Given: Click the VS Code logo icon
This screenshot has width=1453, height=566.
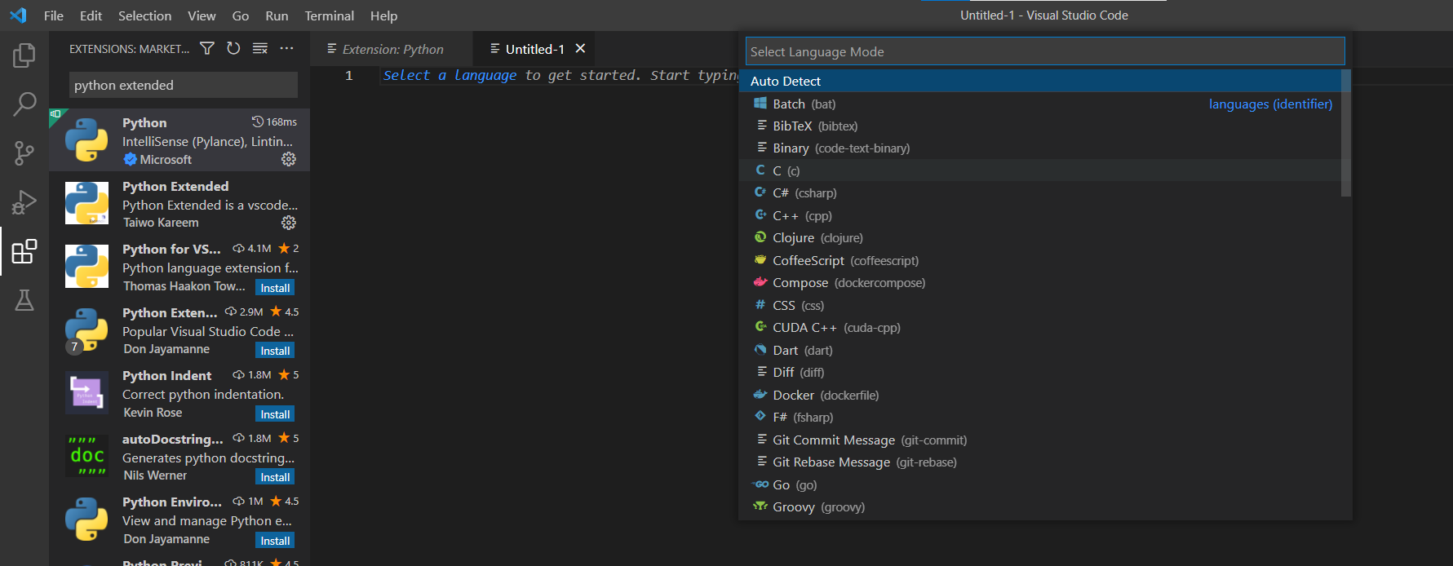Looking at the screenshot, I should coord(18,15).
